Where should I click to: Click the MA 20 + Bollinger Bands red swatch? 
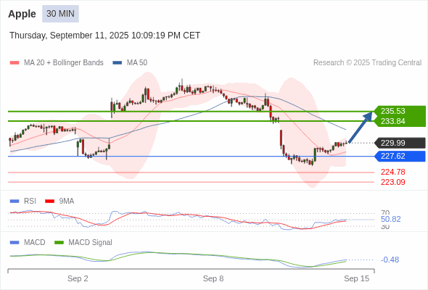pyautogui.click(x=15, y=63)
